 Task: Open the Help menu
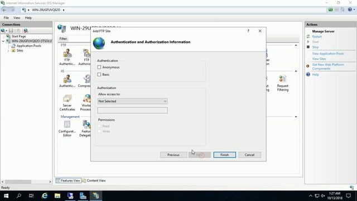[28, 18]
